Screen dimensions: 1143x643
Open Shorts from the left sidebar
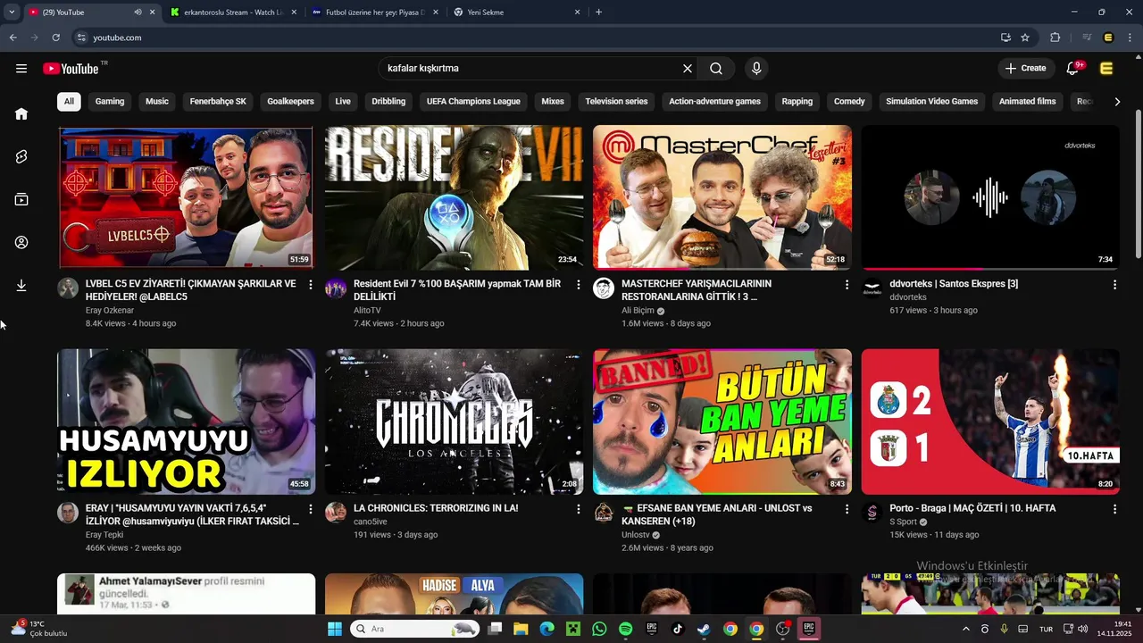coord(21,156)
